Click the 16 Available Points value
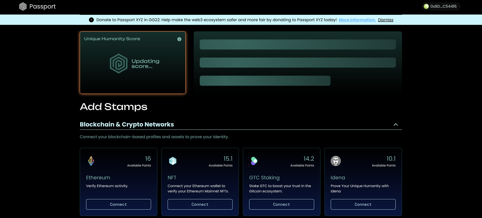 [x=148, y=159]
